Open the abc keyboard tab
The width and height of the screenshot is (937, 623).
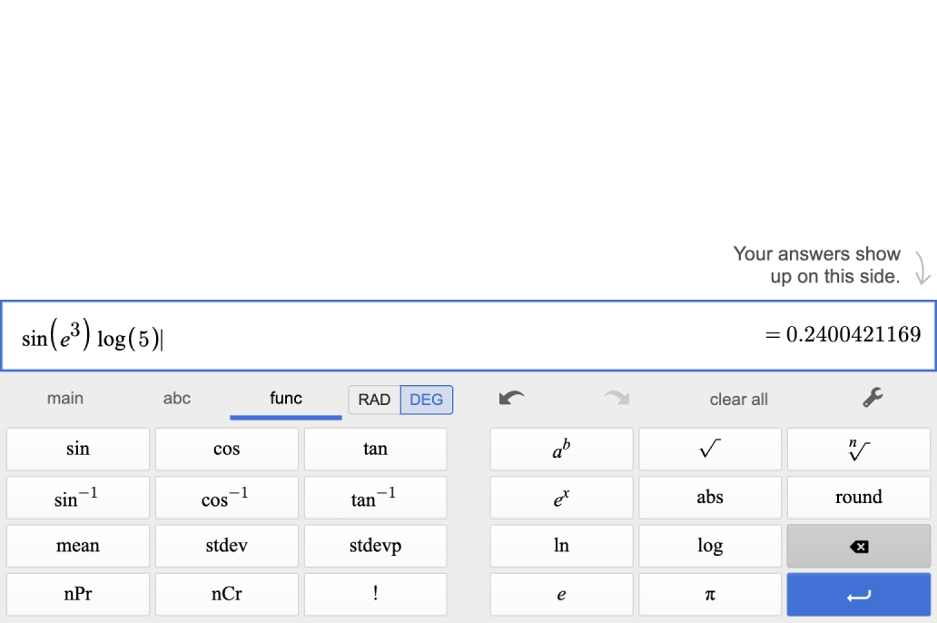click(177, 399)
